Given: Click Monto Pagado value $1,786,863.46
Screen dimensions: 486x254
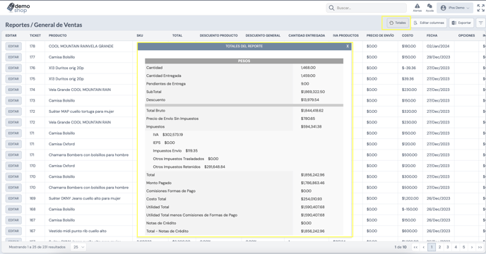Looking at the screenshot, I should (x=313, y=183).
